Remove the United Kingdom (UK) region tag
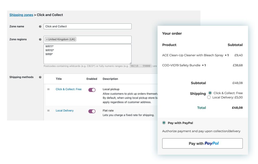Viewport: 258px width, 164px height. point(47,39)
